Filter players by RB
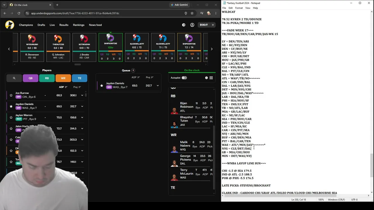374x210 pixels. [x=47, y=78]
